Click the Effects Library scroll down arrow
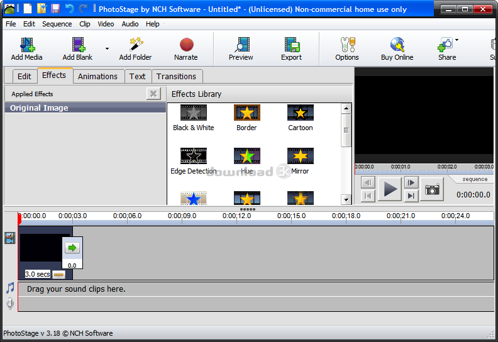The image size is (498, 342). pyautogui.click(x=346, y=200)
